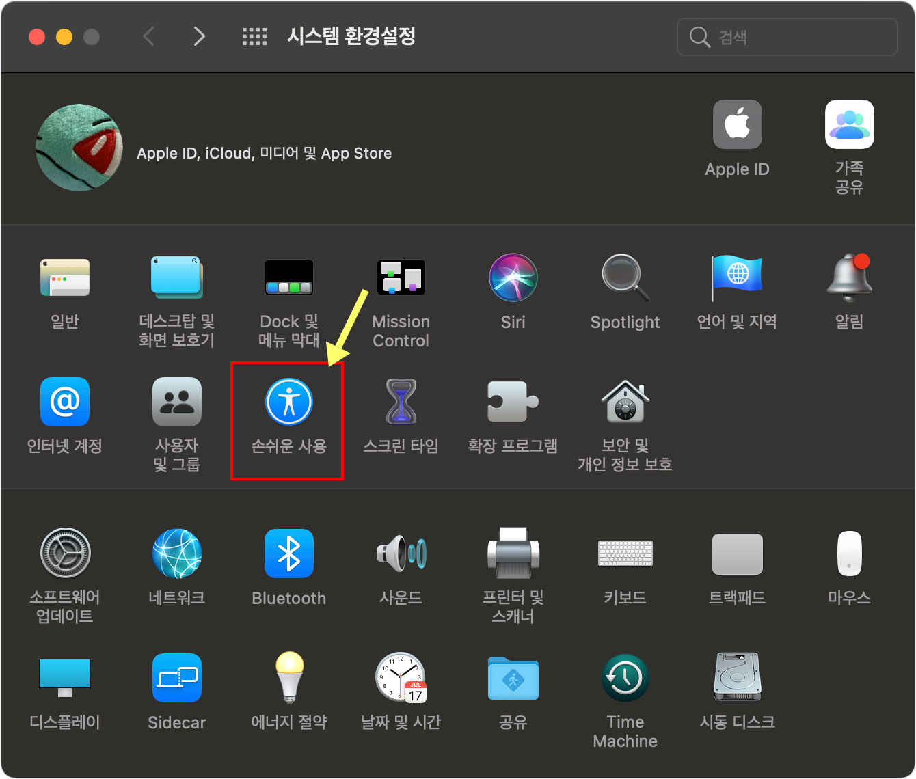The image size is (916, 779).
Task: Open Bluetooth preferences
Action: tap(289, 553)
